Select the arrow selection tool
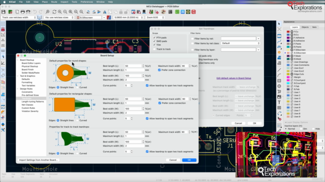 [279, 24]
